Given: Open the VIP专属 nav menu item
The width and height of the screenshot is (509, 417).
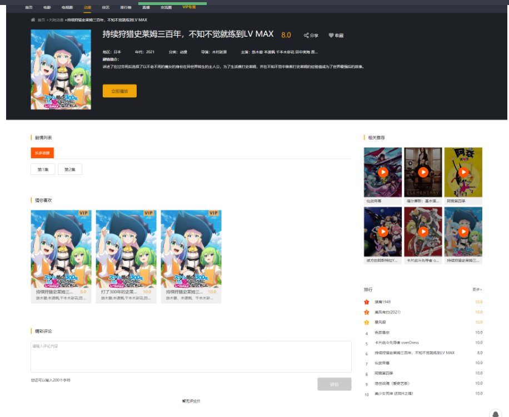Looking at the screenshot, I should tap(189, 7).
